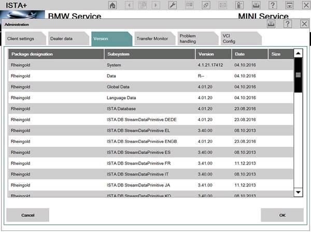
Task: Click the Date column header
Action: (250, 54)
